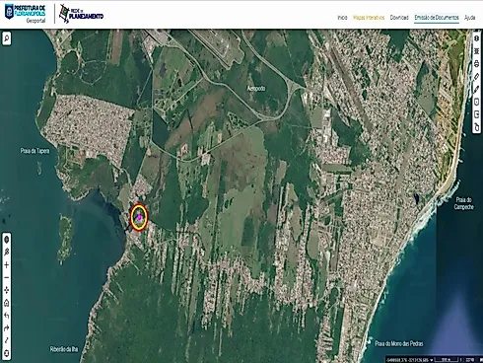This screenshot has height=363, width=483.
Task: Click the Rede de Planejamento logo
Action: [x=81, y=14]
